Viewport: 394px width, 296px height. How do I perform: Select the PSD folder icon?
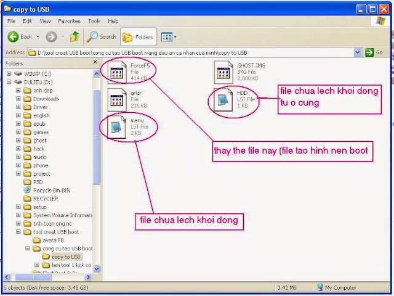(27, 182)
